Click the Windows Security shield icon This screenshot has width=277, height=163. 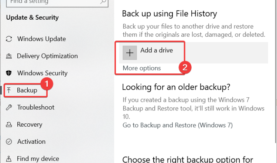tap(9, 73)
